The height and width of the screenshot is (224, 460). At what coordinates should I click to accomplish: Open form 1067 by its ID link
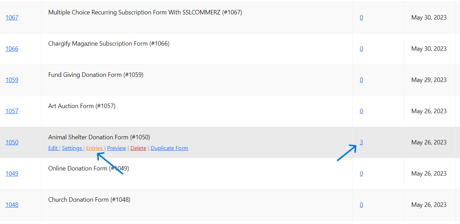click(x=12, y=17)
